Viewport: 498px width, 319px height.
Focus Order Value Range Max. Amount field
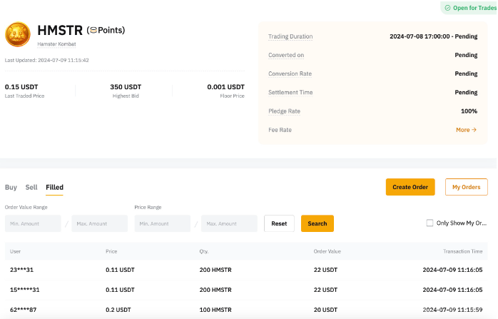click(99, 223)
